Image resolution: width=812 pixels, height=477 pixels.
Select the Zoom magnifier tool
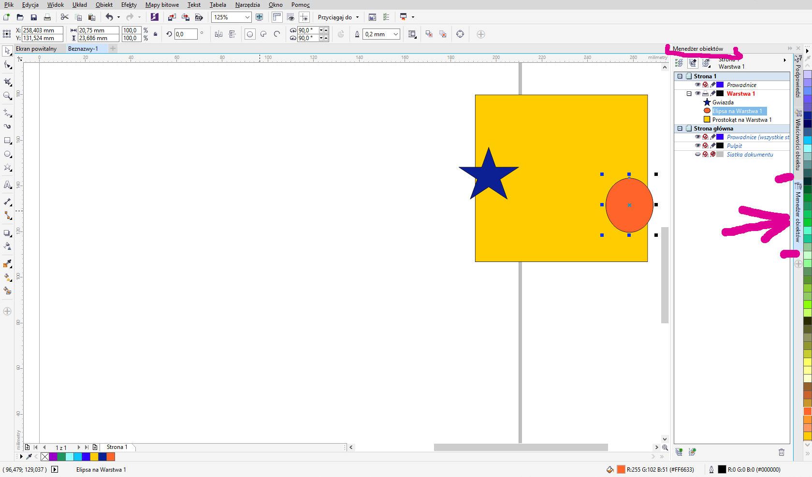click(x=7, y=96)
